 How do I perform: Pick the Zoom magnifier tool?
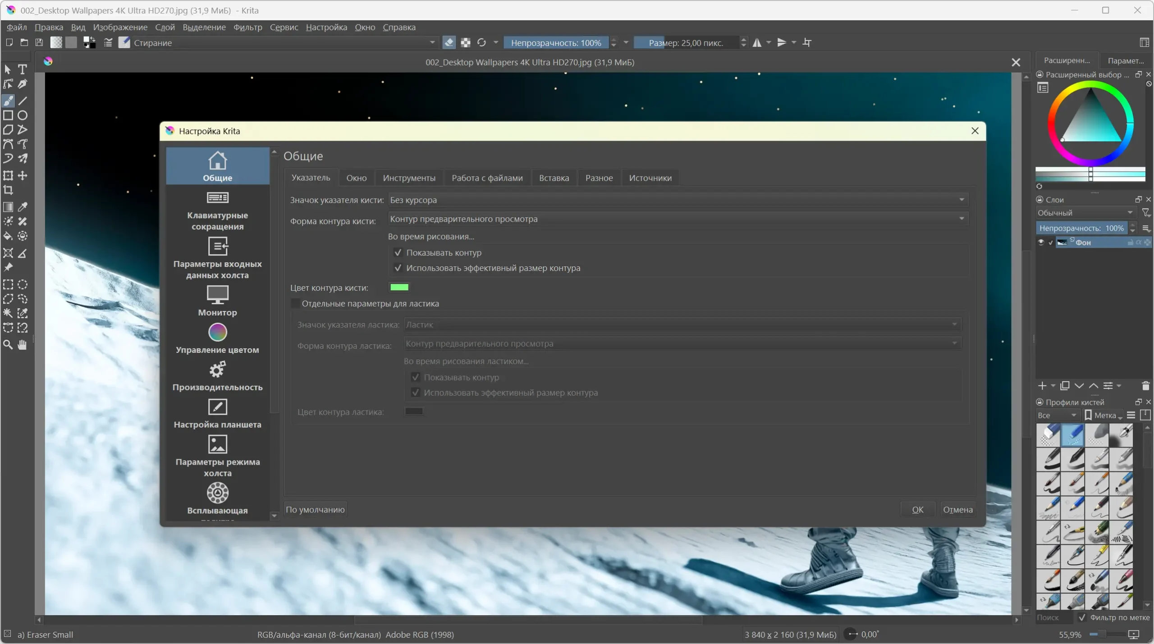click(x=8, y=345)
